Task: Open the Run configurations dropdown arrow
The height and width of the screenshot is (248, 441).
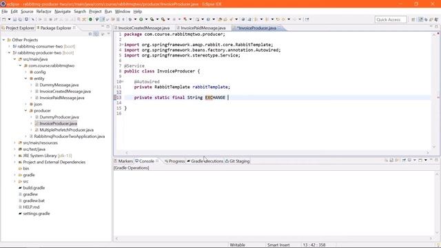Action: [146, 19]
